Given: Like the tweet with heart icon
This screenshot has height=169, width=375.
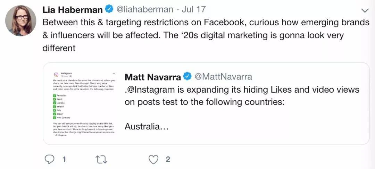Looking at the screenshot, I should [153, 159].
